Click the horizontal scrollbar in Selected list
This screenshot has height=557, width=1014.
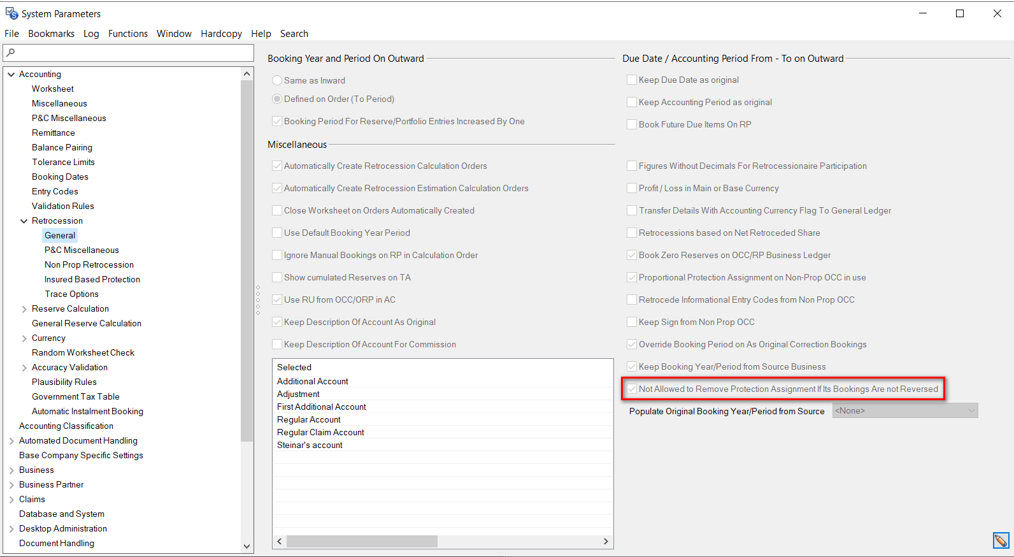pos(362,542)
